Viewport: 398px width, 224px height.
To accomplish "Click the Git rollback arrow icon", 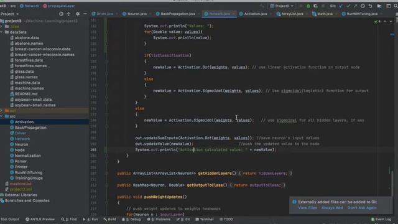I will (x=370, y=6).
